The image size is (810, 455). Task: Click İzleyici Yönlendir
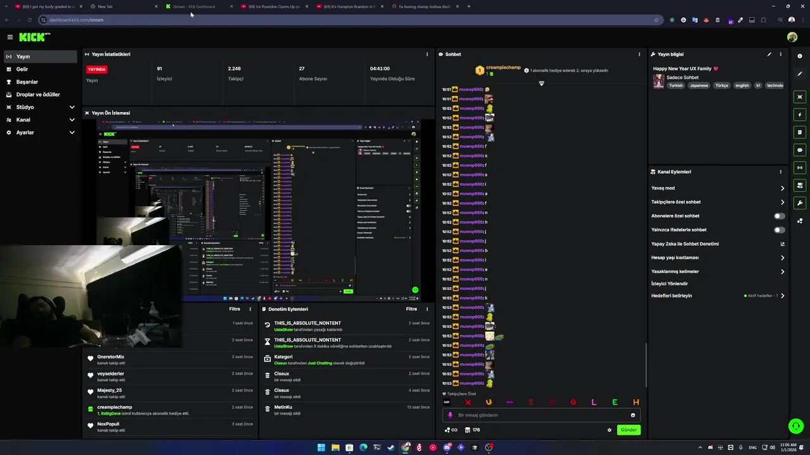pyautogui.click(x=670, y=284)
